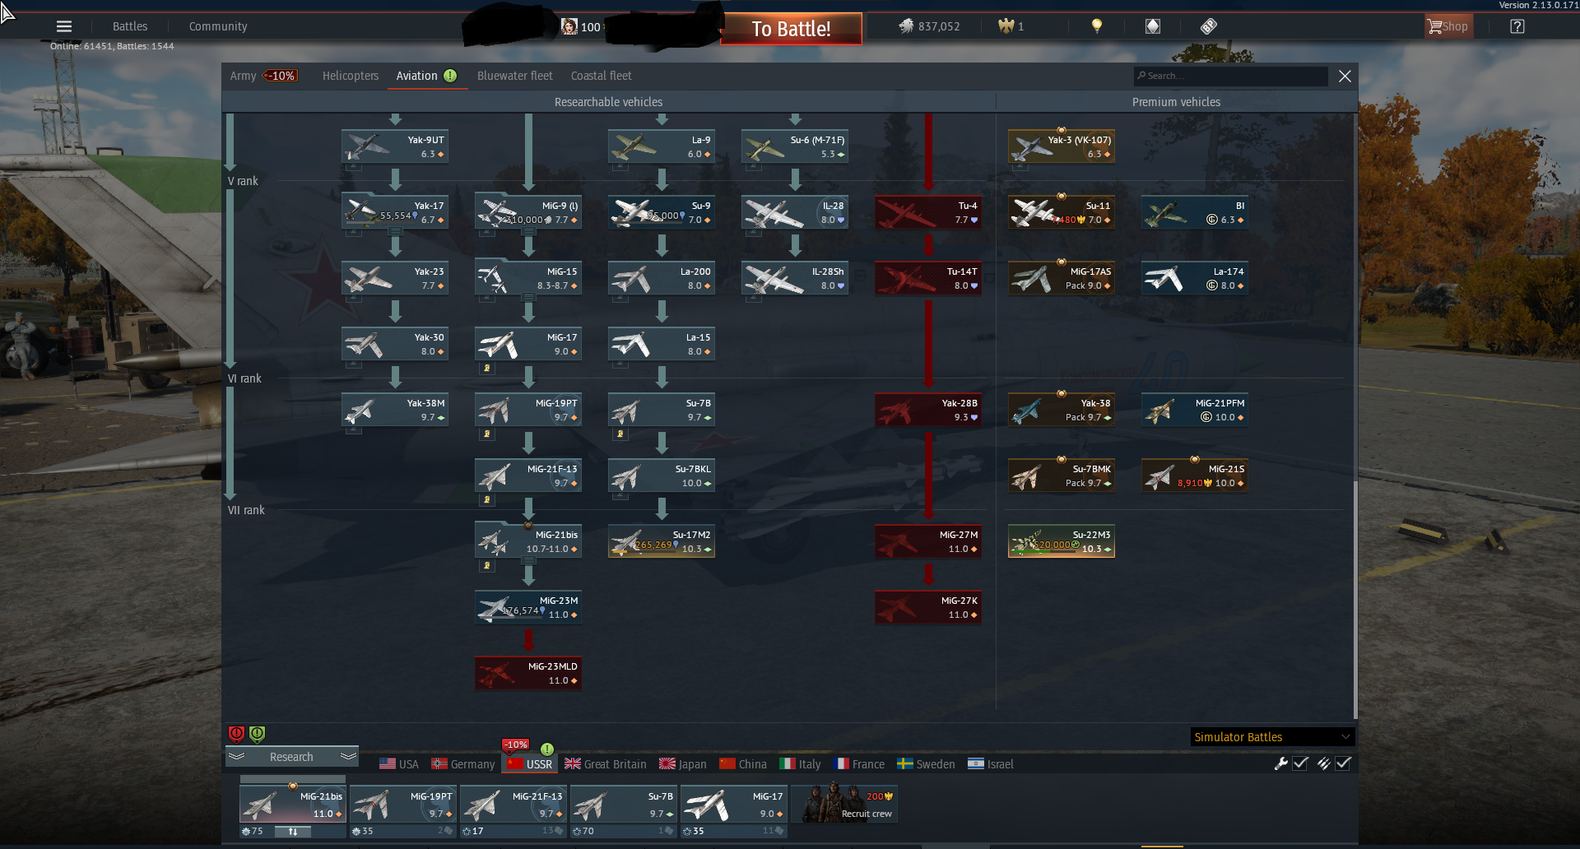This screenshot has width=1580, height=849.
Task: Click the green shield notice icon
Action: click(x=257, y=734)
